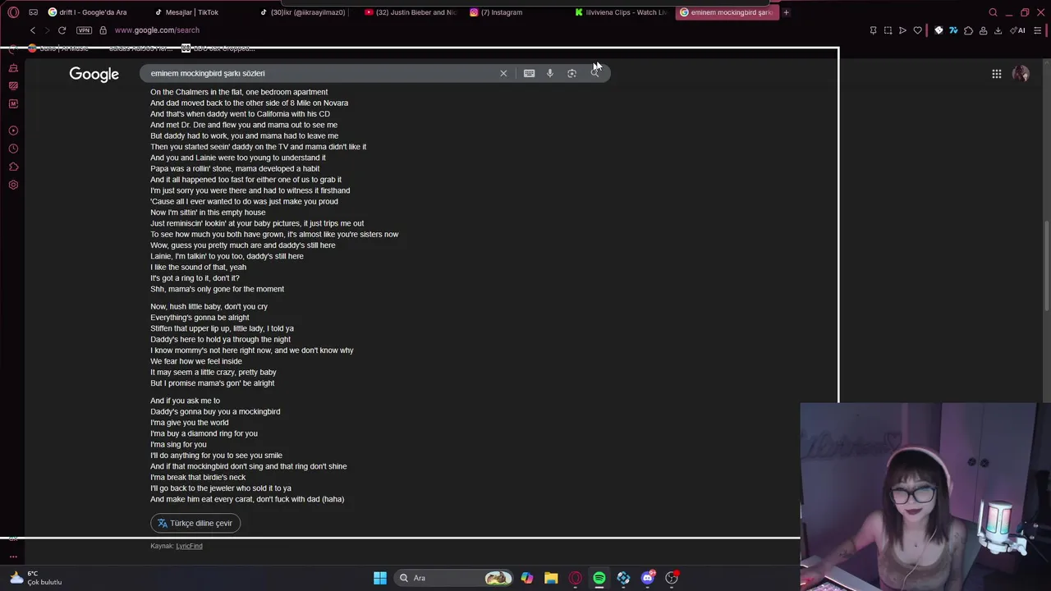Go to the Google logo homepage

click(94, 74)
